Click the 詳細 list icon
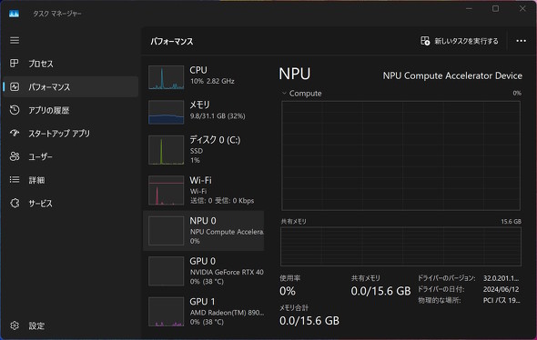This screenshot has height=340, width=537. pos(15,180)
